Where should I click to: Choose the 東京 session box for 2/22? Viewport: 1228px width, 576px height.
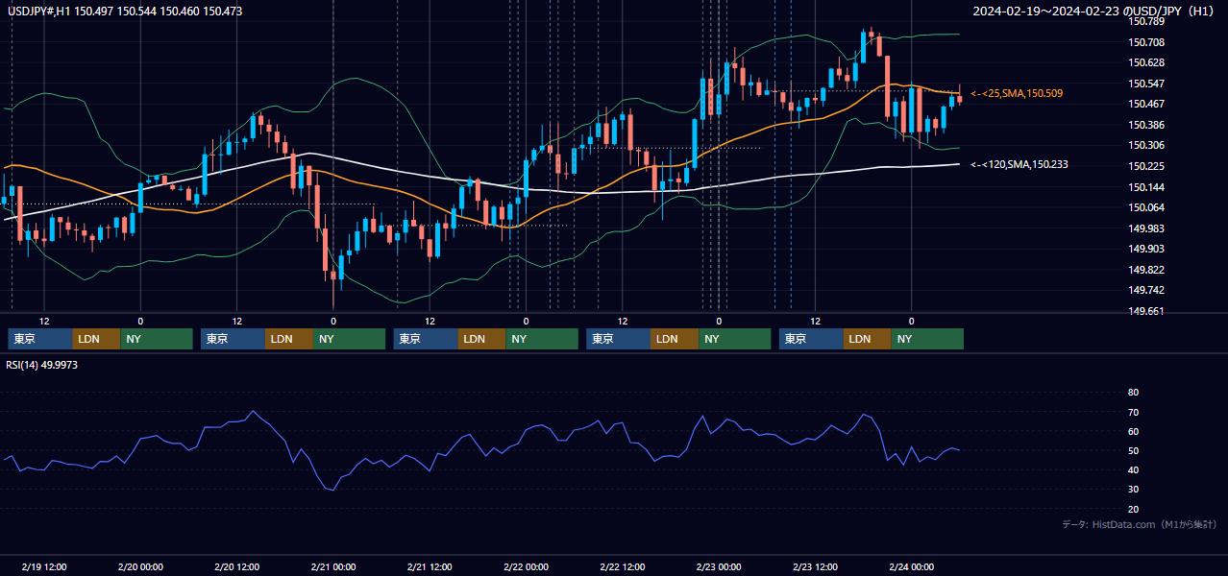pos(618,339)
